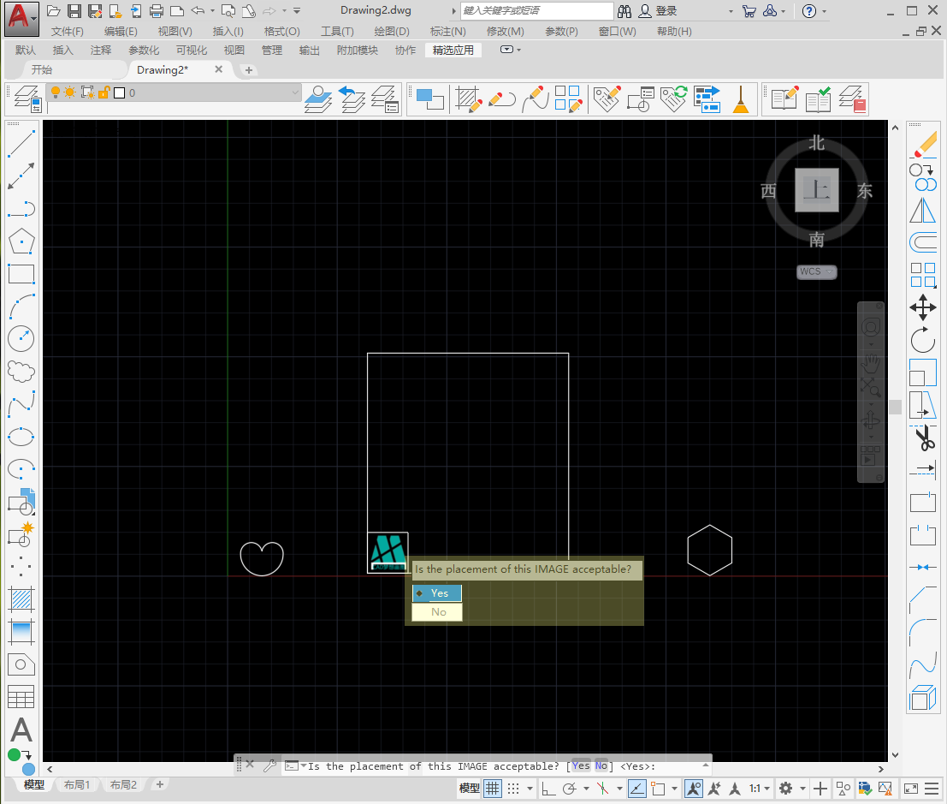The height and width of the screenshot is (804, 947).
Task: Switch to the 布局1 layout tab
Action: point(77,785)
